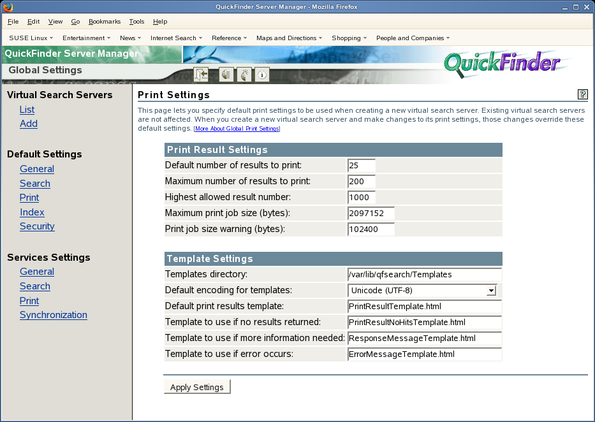Click the QuickFinder Server Manager banner title

pos(71,54)
